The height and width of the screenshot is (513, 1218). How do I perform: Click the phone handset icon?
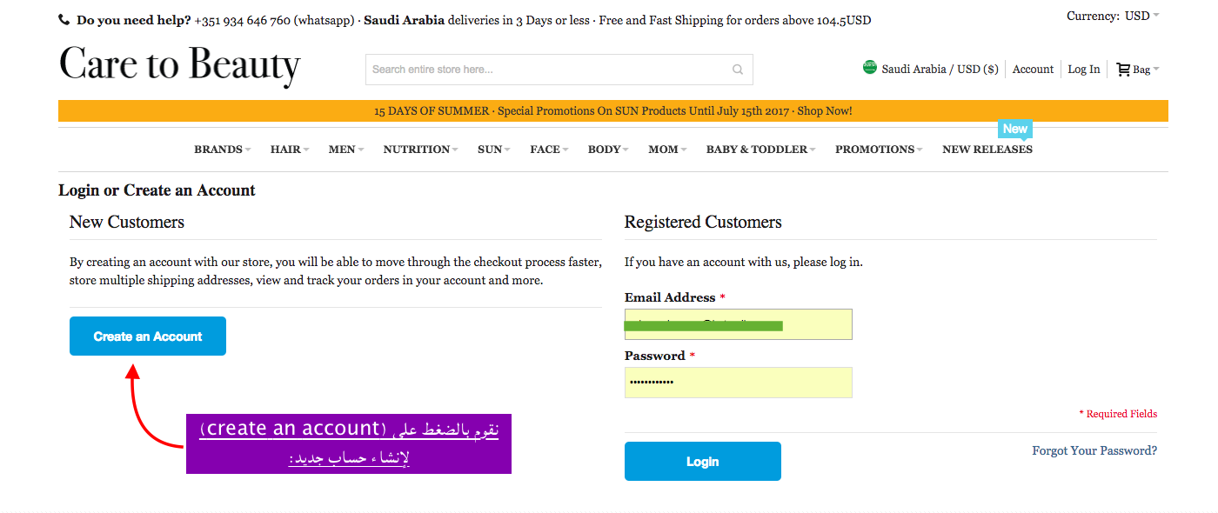click(x=62, y=17)
